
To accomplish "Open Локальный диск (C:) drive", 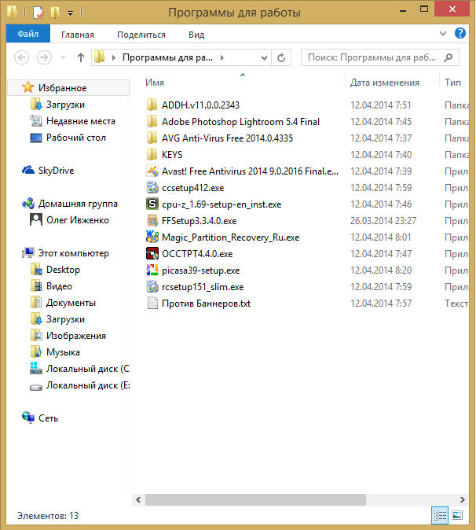I will tap(88, 369).
